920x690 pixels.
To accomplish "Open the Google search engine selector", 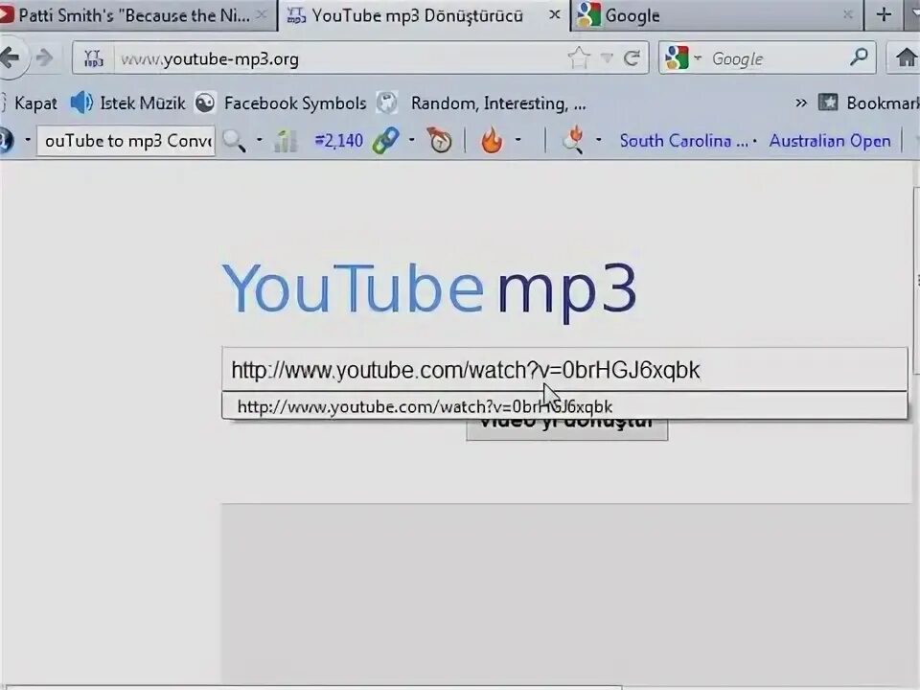I will pyautogui.click(x=683, y=58).
